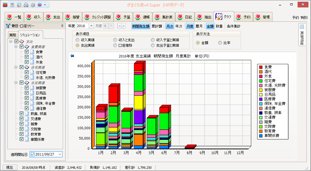Collapse the 住宅関連 tree node
This screenshot has width=311, height=171.
[16, 67]
